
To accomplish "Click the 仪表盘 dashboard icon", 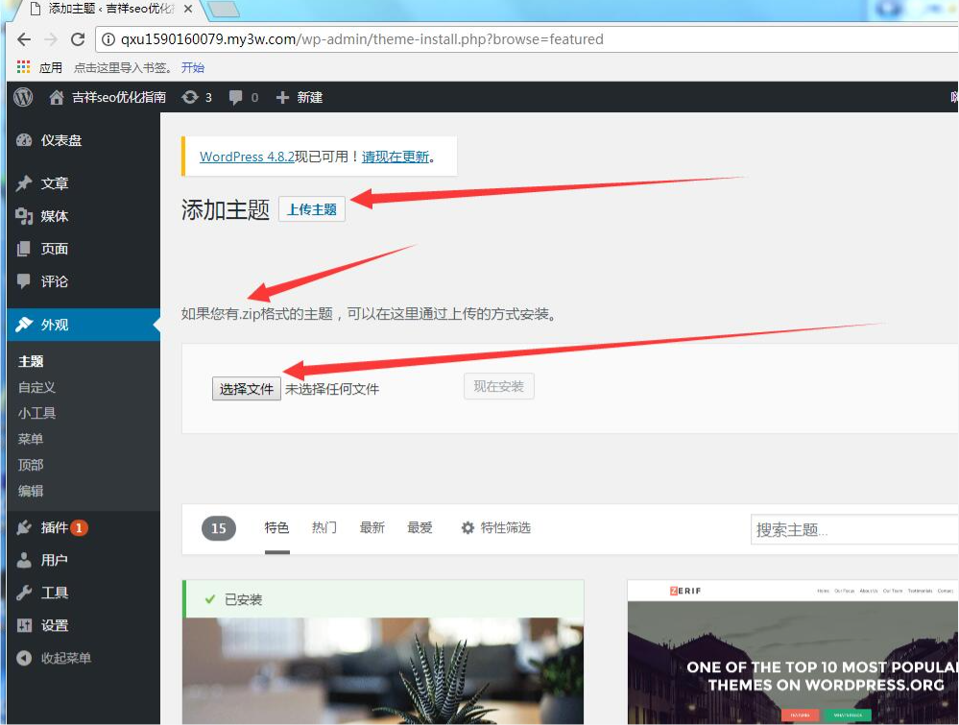I will (24, 140).
